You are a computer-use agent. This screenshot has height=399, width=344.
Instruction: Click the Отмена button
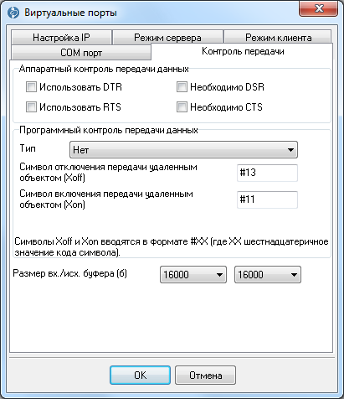coord(206,376)
